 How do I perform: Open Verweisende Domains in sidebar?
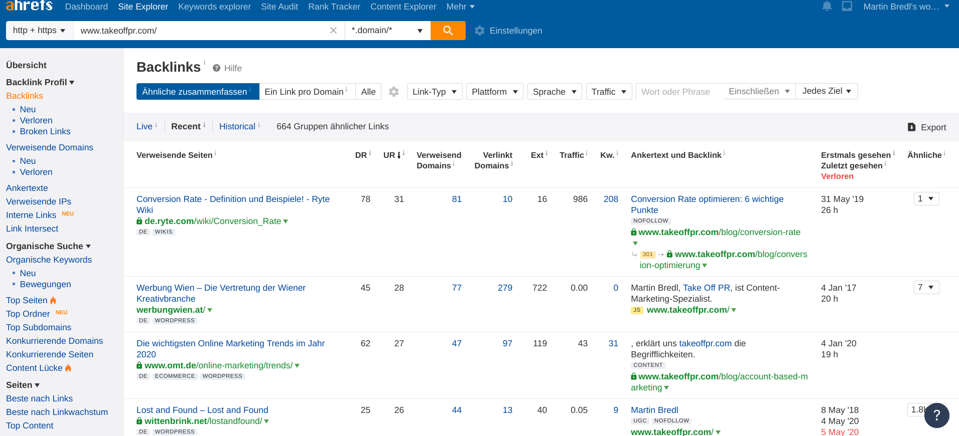point(50,147)
